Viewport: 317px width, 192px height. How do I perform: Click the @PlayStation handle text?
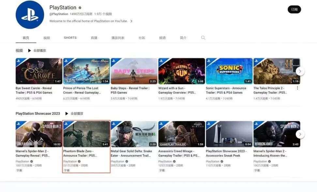(x=59, y=14)
